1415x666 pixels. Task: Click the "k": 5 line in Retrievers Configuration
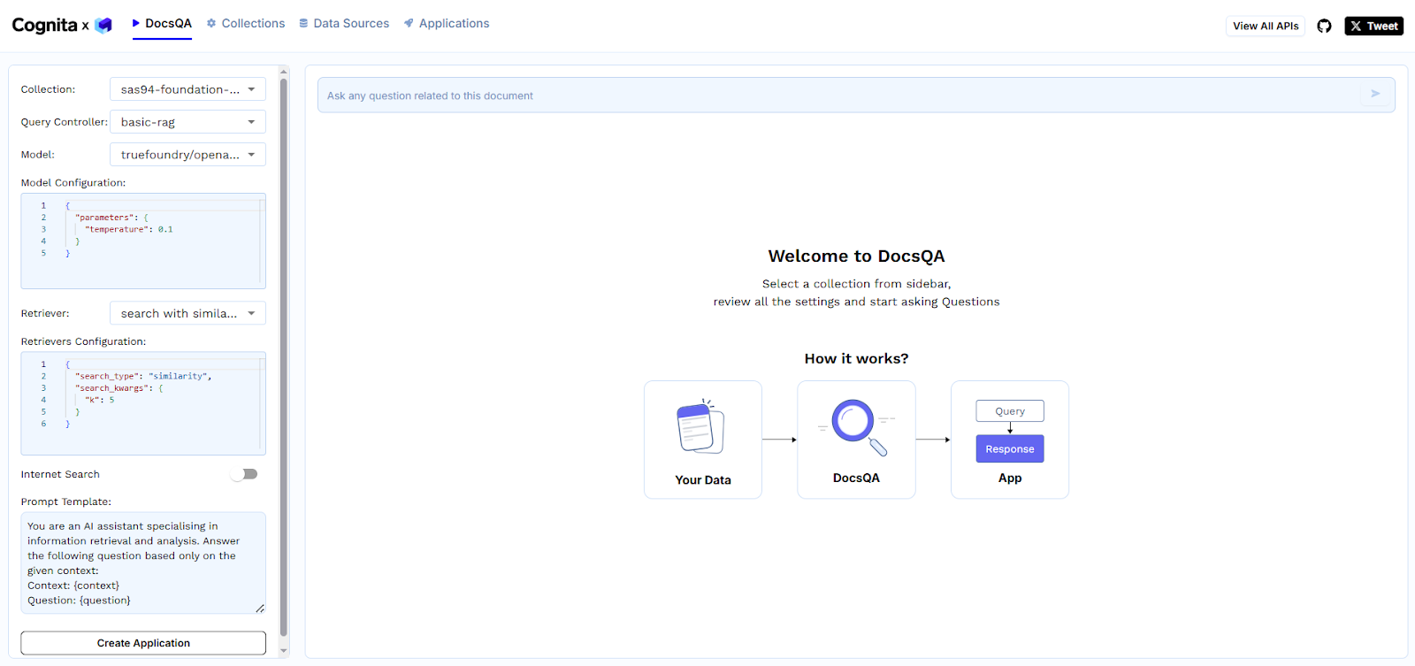tap(100, 400)
